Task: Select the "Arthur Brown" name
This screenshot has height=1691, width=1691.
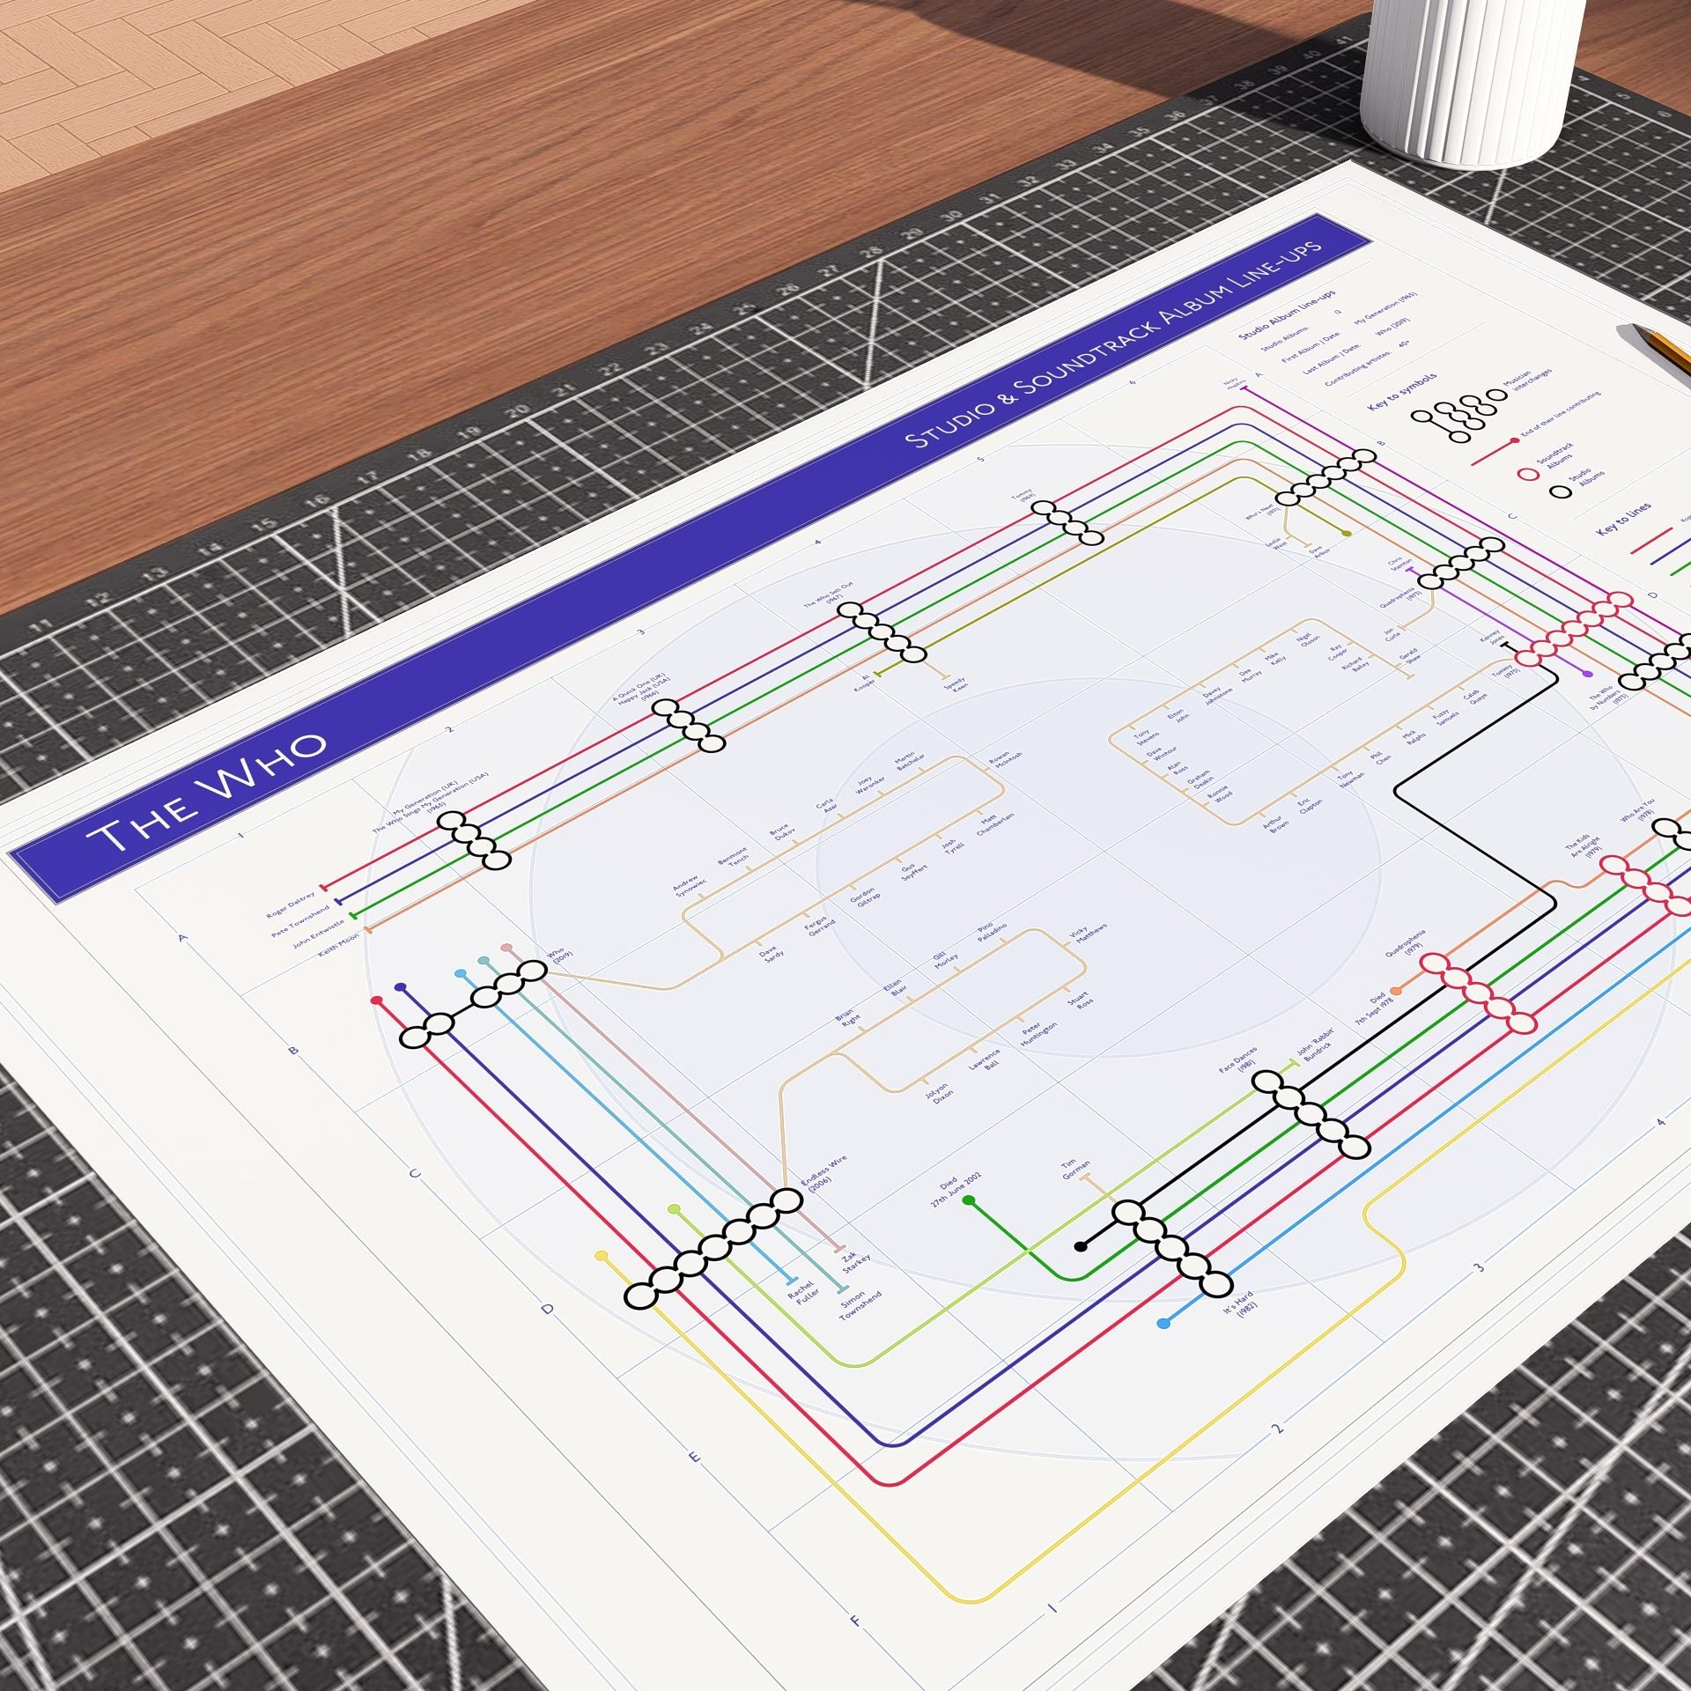Action: pyautogui.click(x=1274, y=825)
